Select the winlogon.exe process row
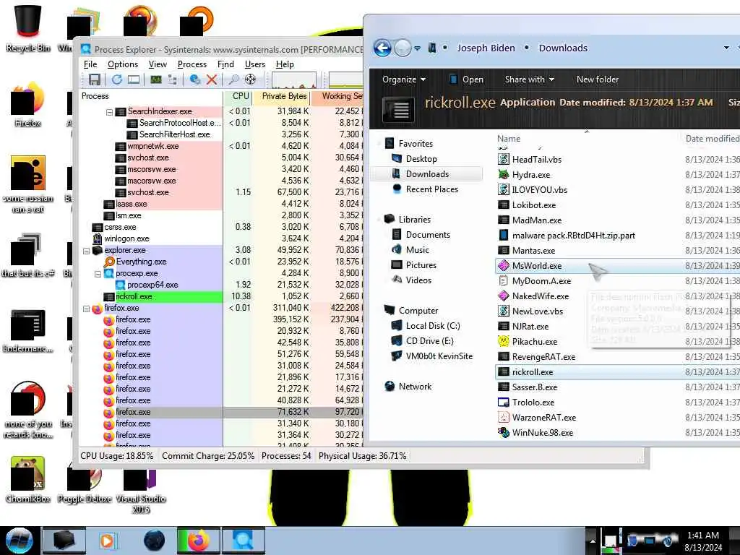Image resolution: width=740 pixels, height=555 pixels. (x=221, y=238)
